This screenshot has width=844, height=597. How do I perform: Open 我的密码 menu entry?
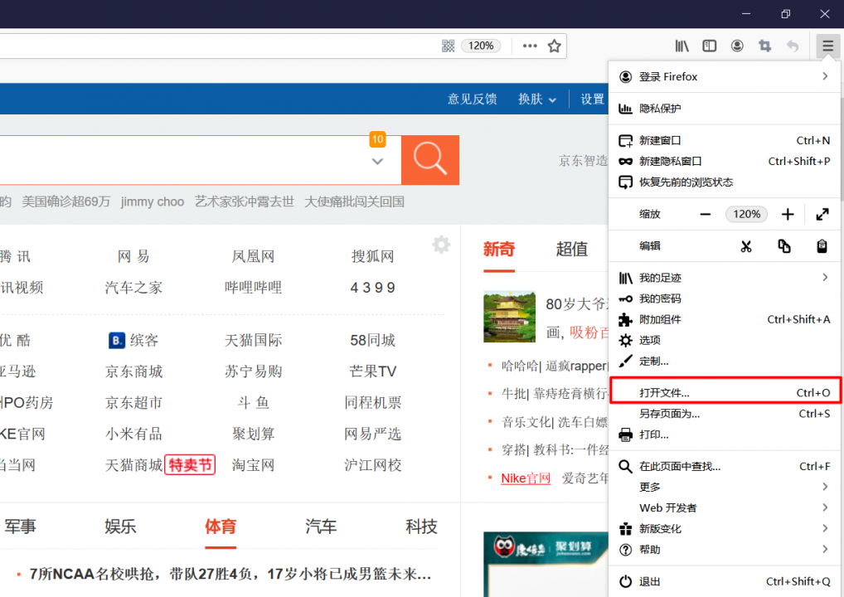(725, 298)
